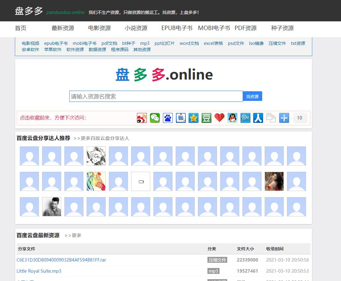Viewport: 341px width, 281px height.
Task: Share to Baidu Tieba
Action: (x=181, y=118)
